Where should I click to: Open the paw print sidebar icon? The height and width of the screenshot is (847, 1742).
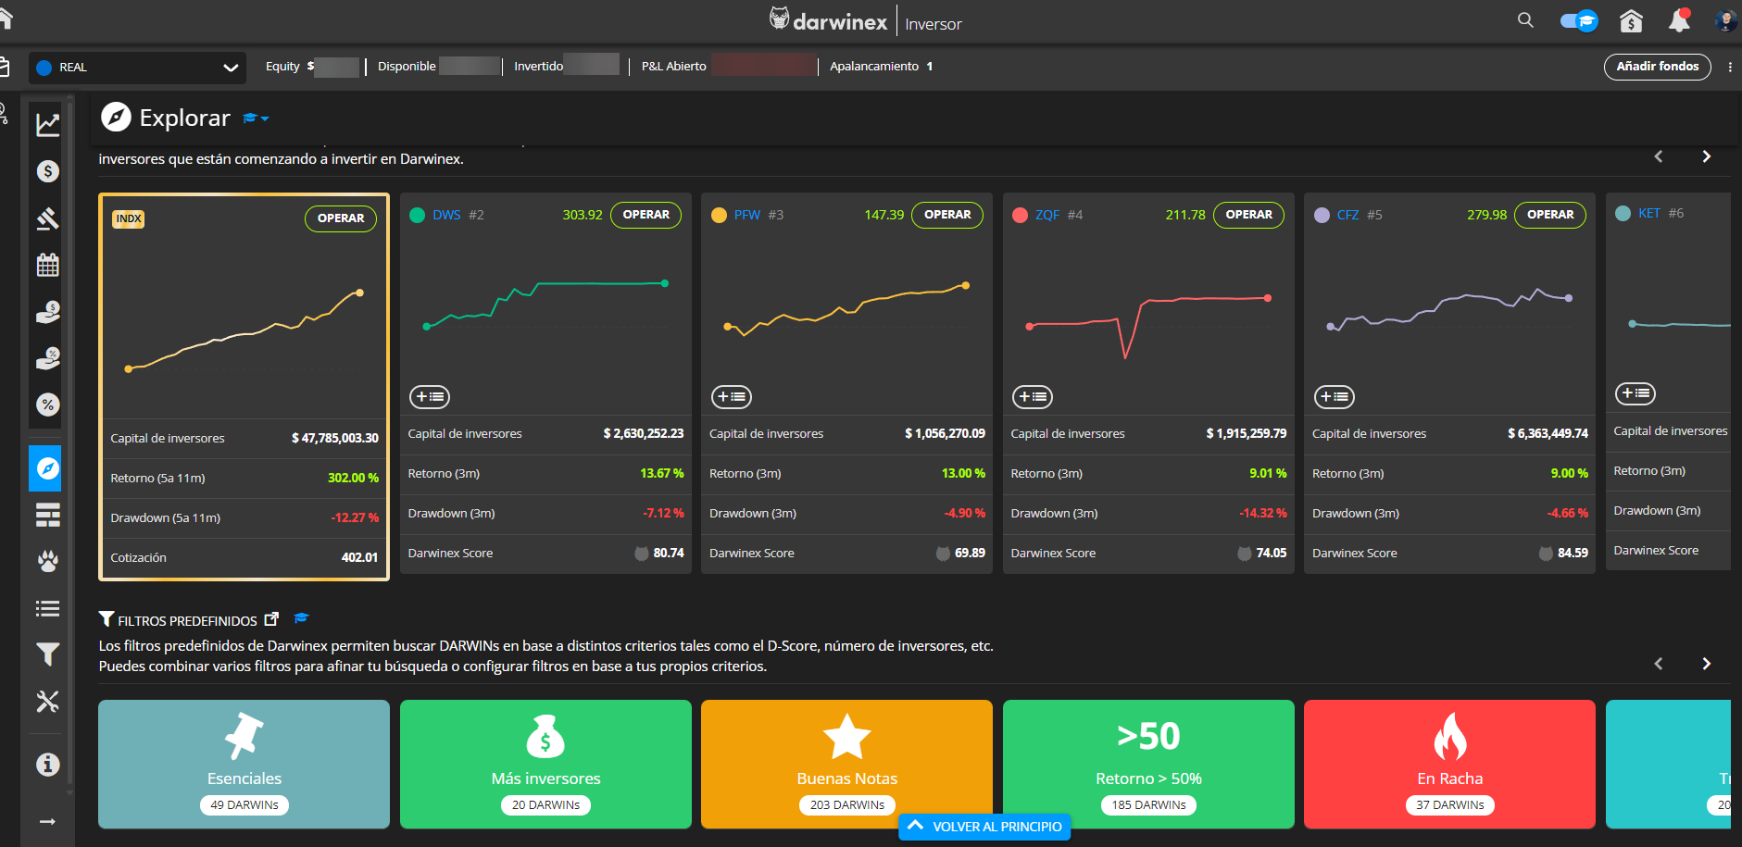(x=48, y=561)
